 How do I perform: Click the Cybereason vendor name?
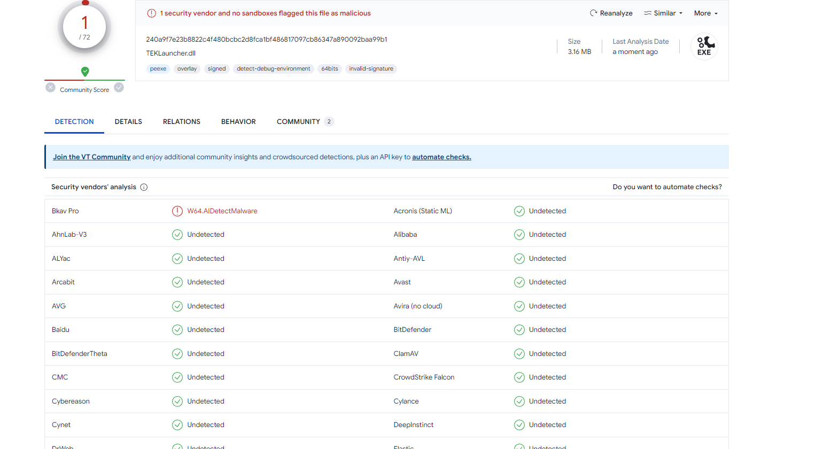click(x=71, y=401)
